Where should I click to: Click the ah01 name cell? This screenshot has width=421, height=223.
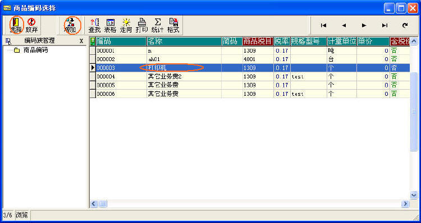coord(184,59)
